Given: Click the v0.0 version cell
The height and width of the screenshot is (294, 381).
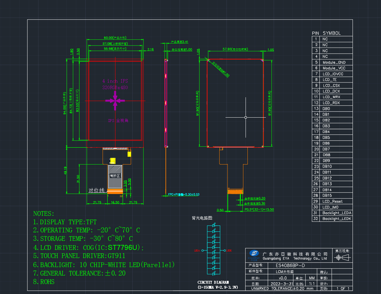Looking at the screenshot, I should (x=283, y=278).
